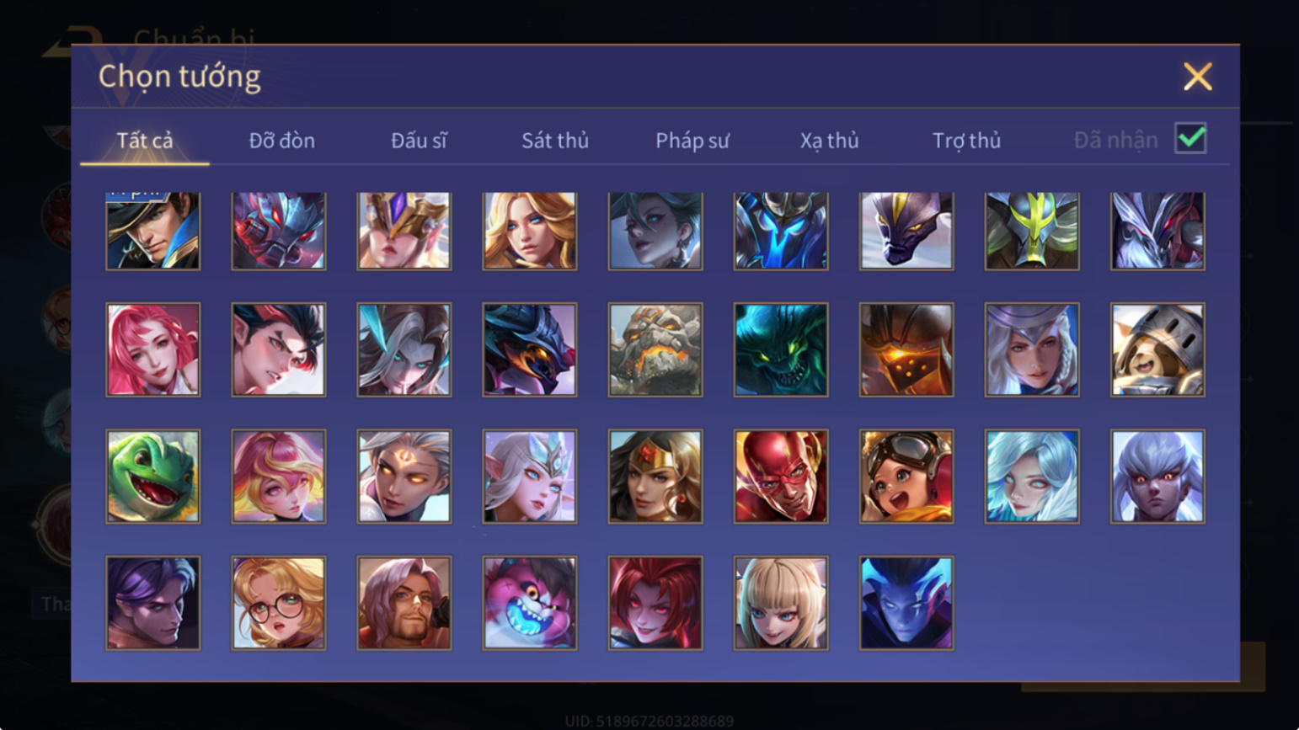This screenshot has width=1299, height=730.
Task: Close the Chọn tướng dialog
Action: tap(1197, 77)
